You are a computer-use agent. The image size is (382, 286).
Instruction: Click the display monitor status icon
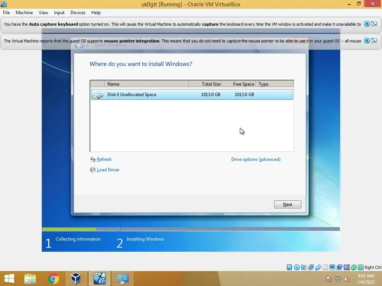(x=332, y=267)
